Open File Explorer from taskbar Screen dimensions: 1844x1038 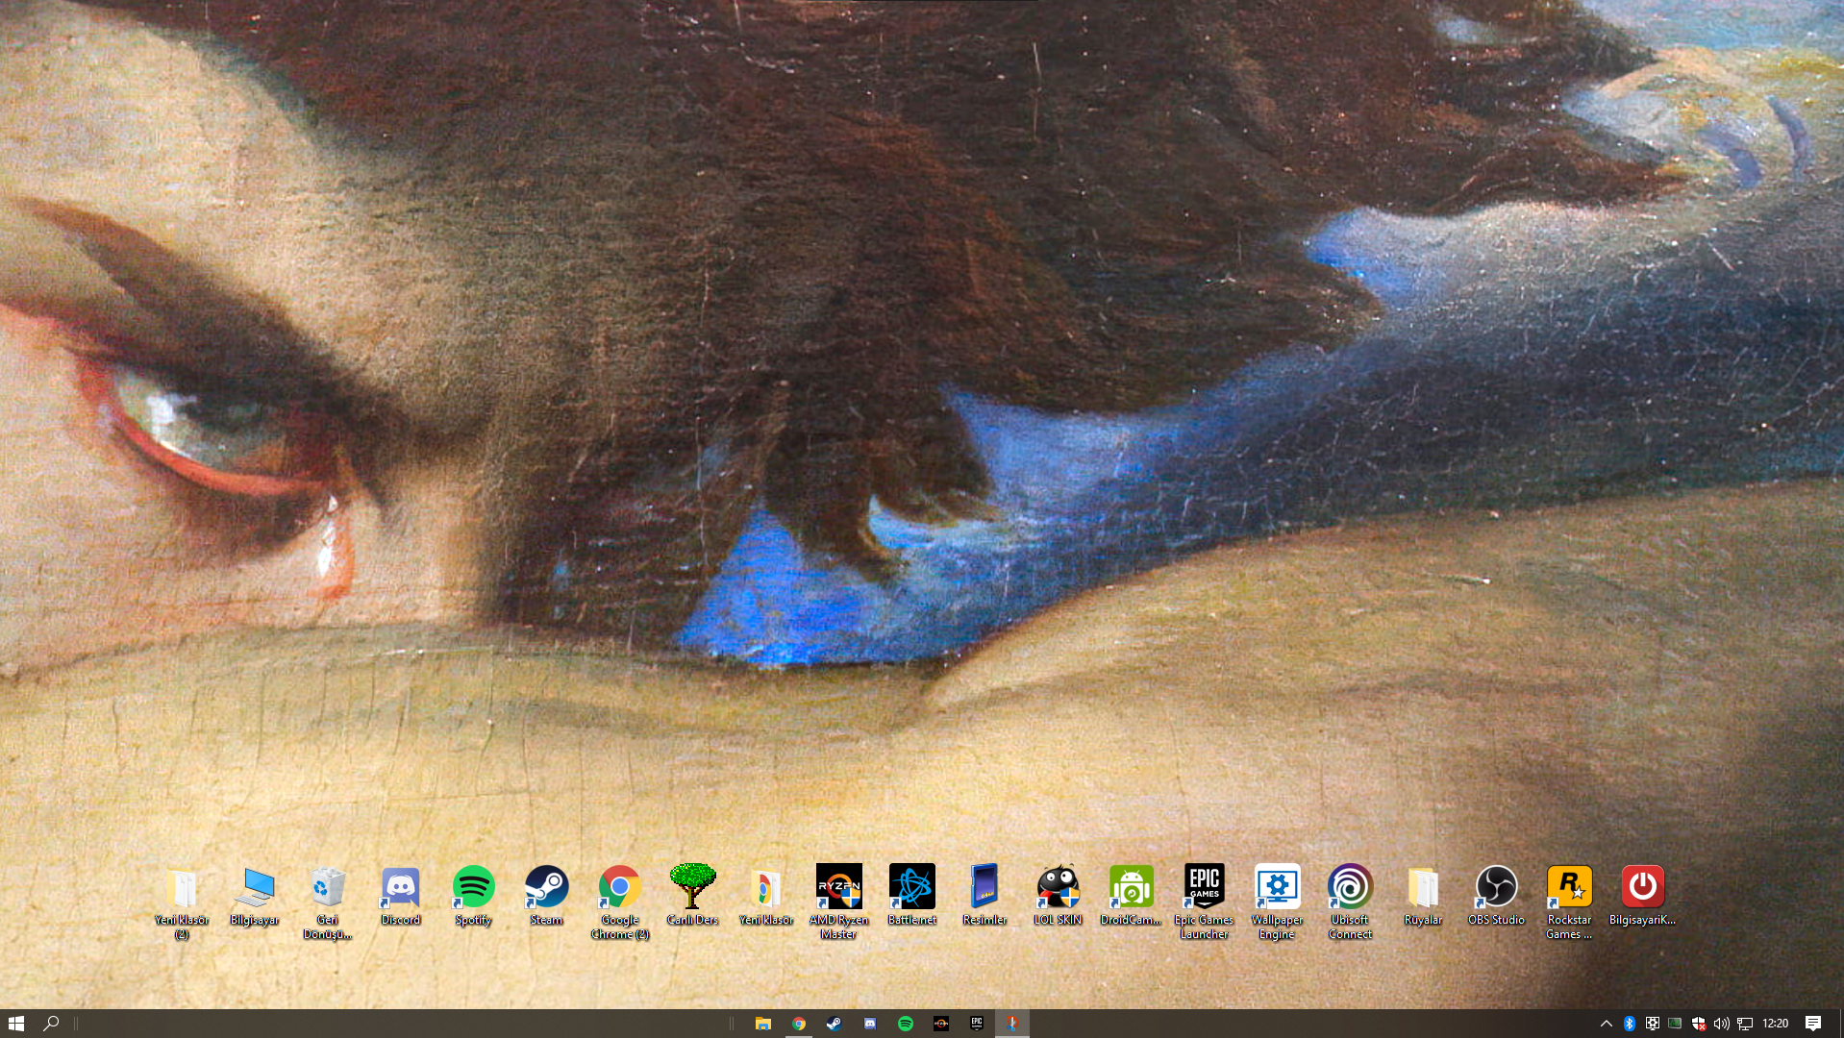(x=763, y=1024)
